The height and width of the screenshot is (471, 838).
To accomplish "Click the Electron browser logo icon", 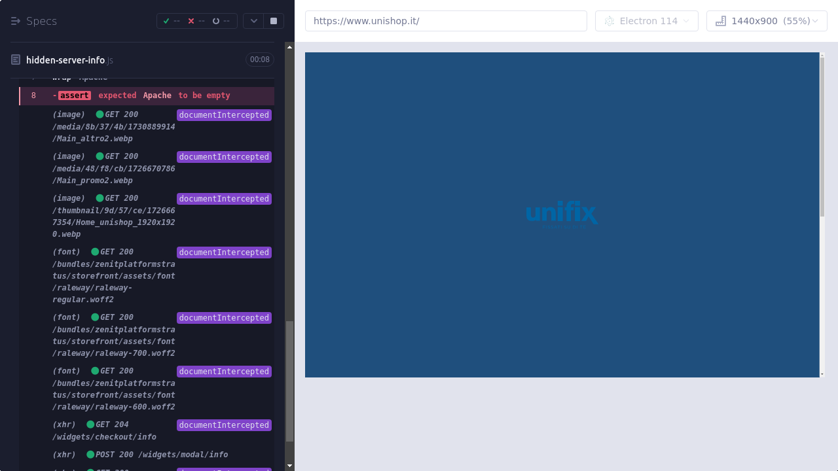I will click(610, 21).
